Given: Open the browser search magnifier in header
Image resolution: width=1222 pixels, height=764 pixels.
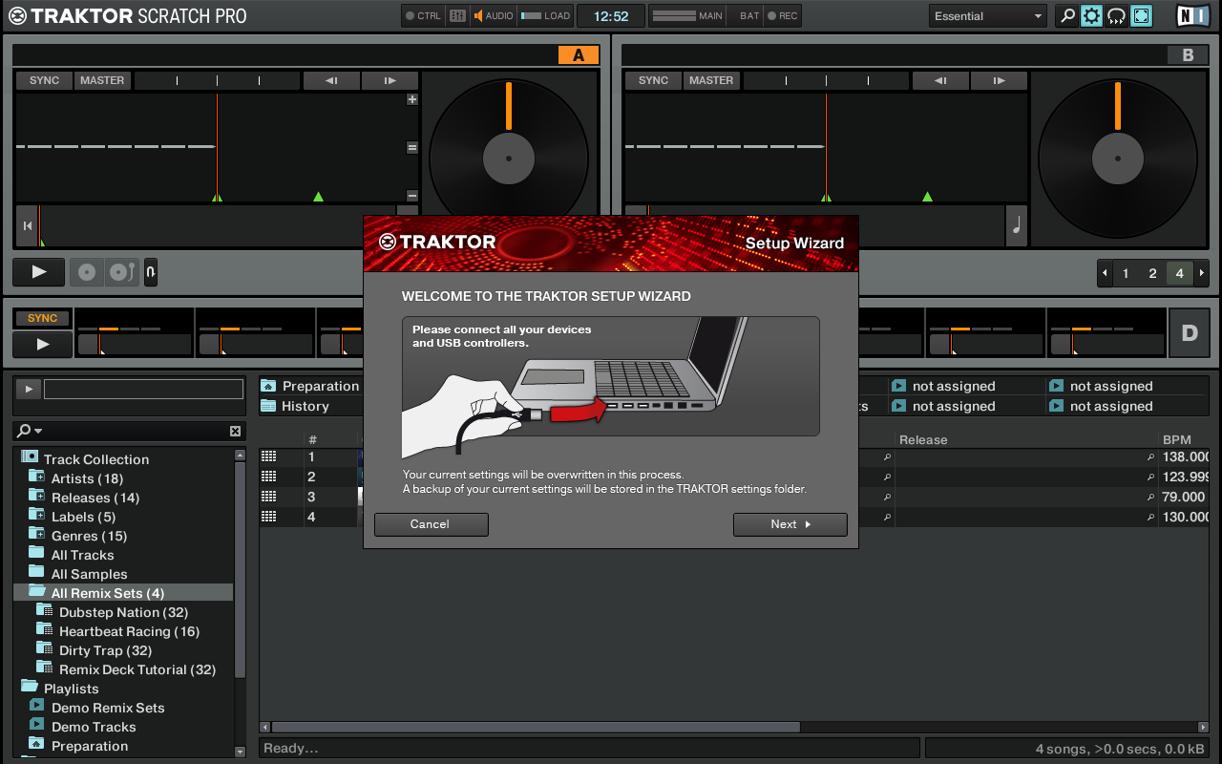Looking at the screenshot, I should pos(1067,15).
